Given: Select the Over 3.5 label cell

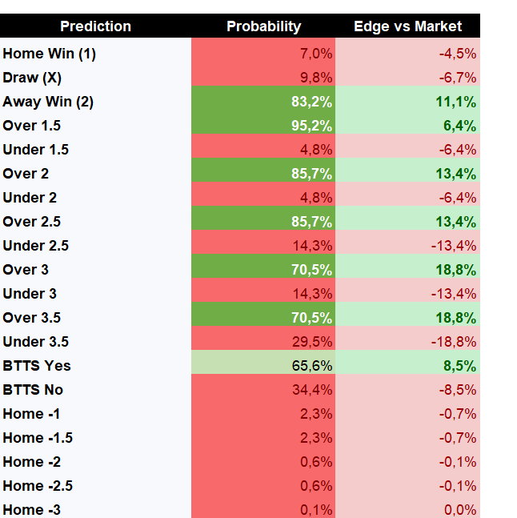Looking at the screenshot, I should pyautogui.click(x=95, y=318).
